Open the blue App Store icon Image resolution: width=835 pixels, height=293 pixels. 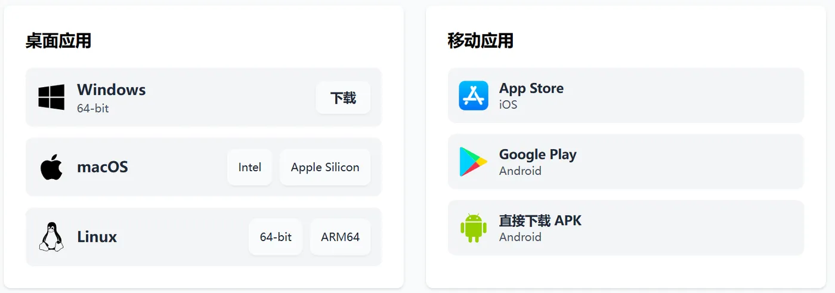474,95
